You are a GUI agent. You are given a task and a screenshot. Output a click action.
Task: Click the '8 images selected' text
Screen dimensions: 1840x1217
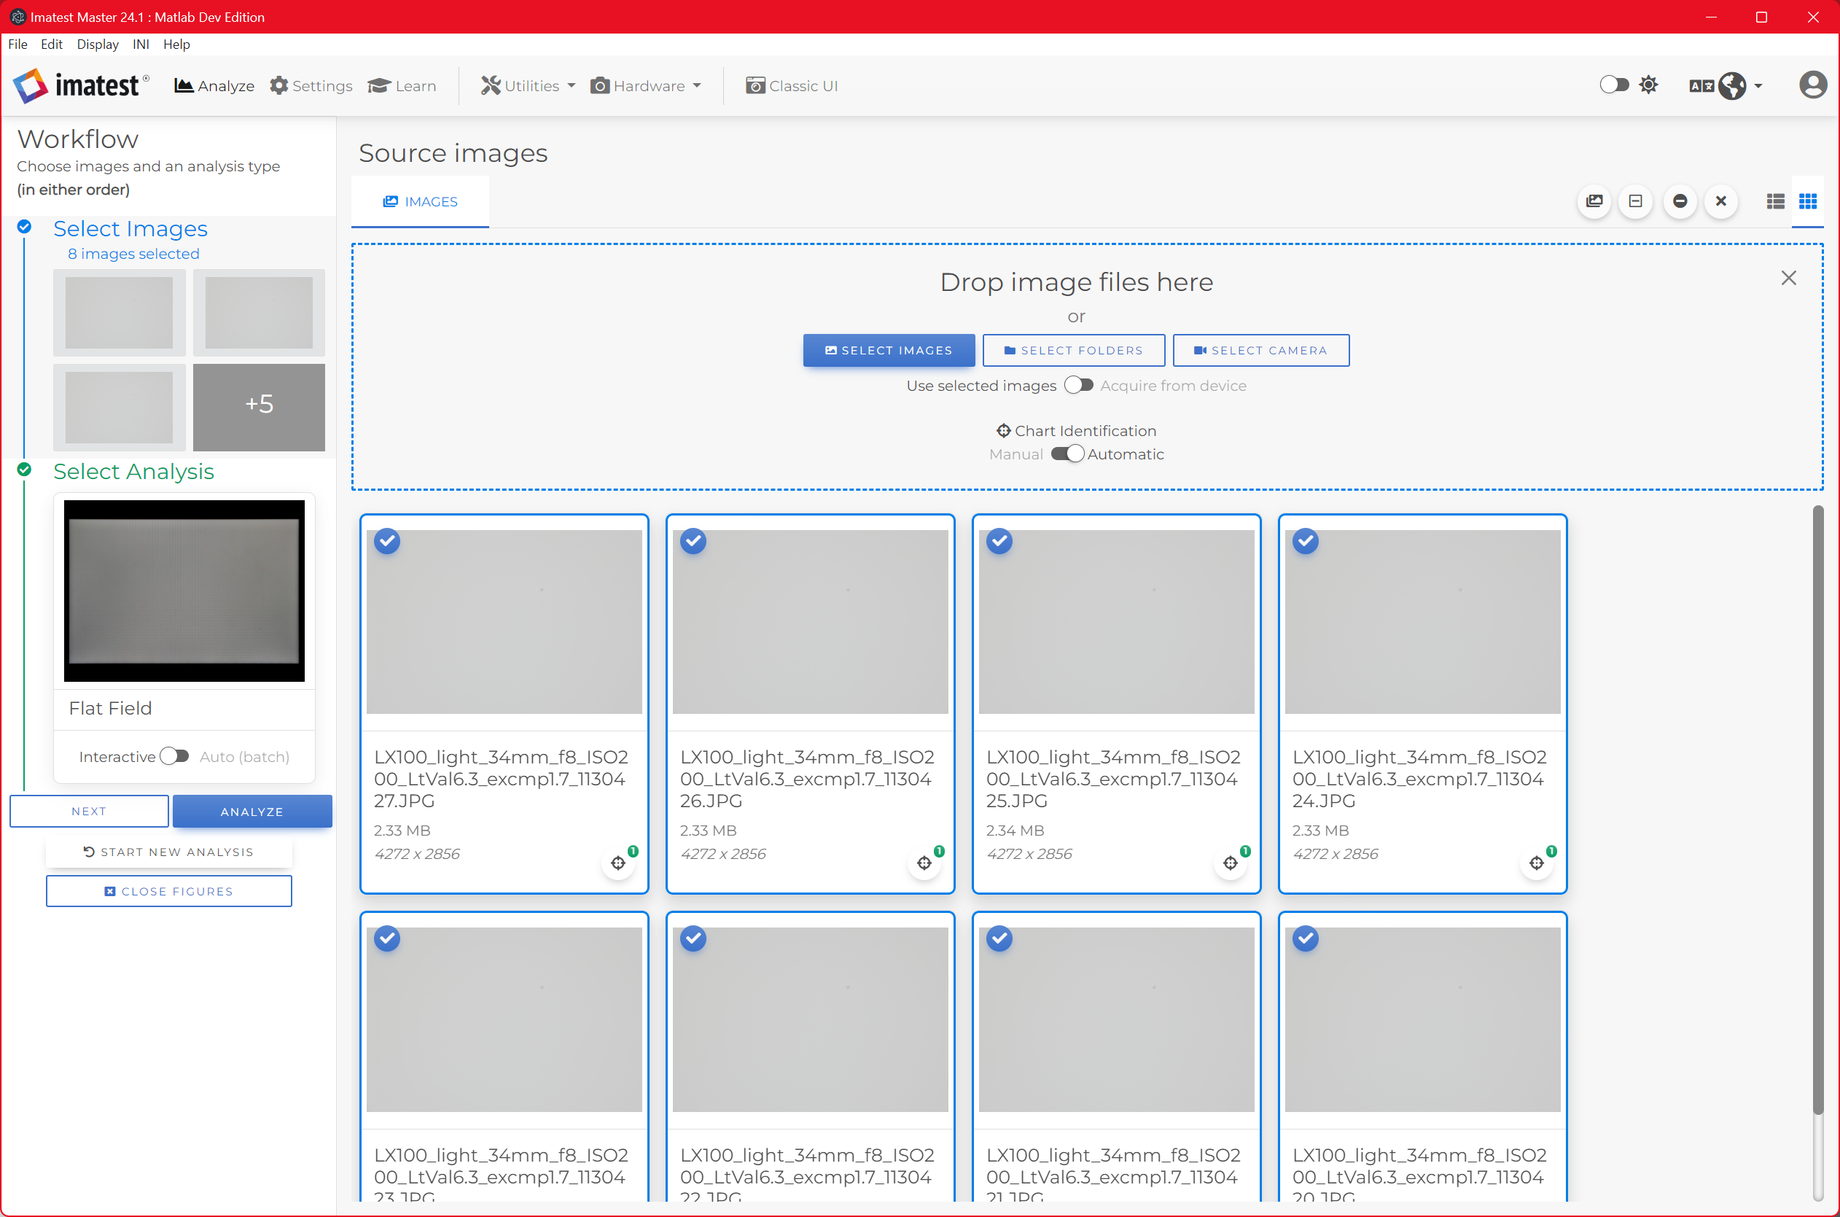click(x=133, y=254)
